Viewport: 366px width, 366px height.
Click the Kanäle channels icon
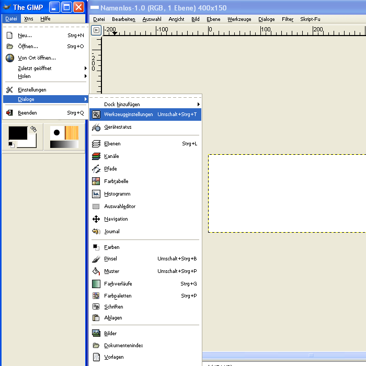tap(96, 156)
